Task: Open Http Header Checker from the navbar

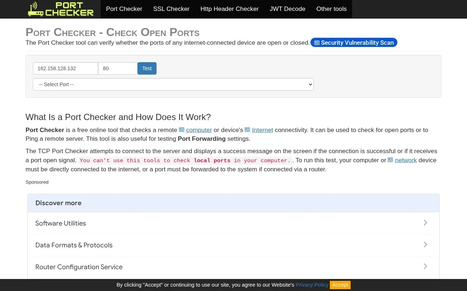Action: point(229,9)
